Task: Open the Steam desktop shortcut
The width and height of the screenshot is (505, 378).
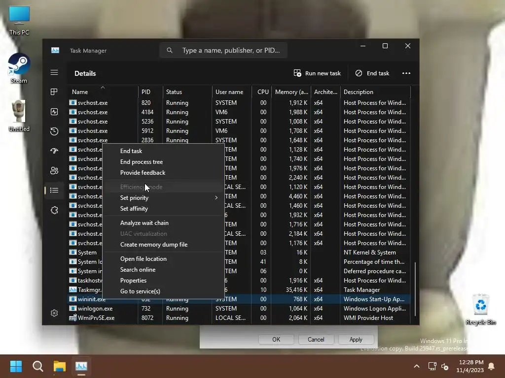Action: (x=19, y=68)
